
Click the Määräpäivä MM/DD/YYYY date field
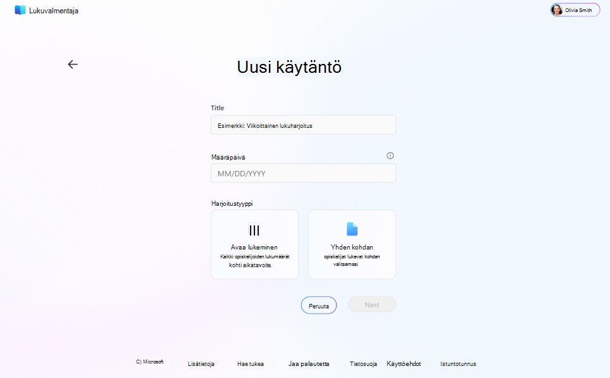304,173
